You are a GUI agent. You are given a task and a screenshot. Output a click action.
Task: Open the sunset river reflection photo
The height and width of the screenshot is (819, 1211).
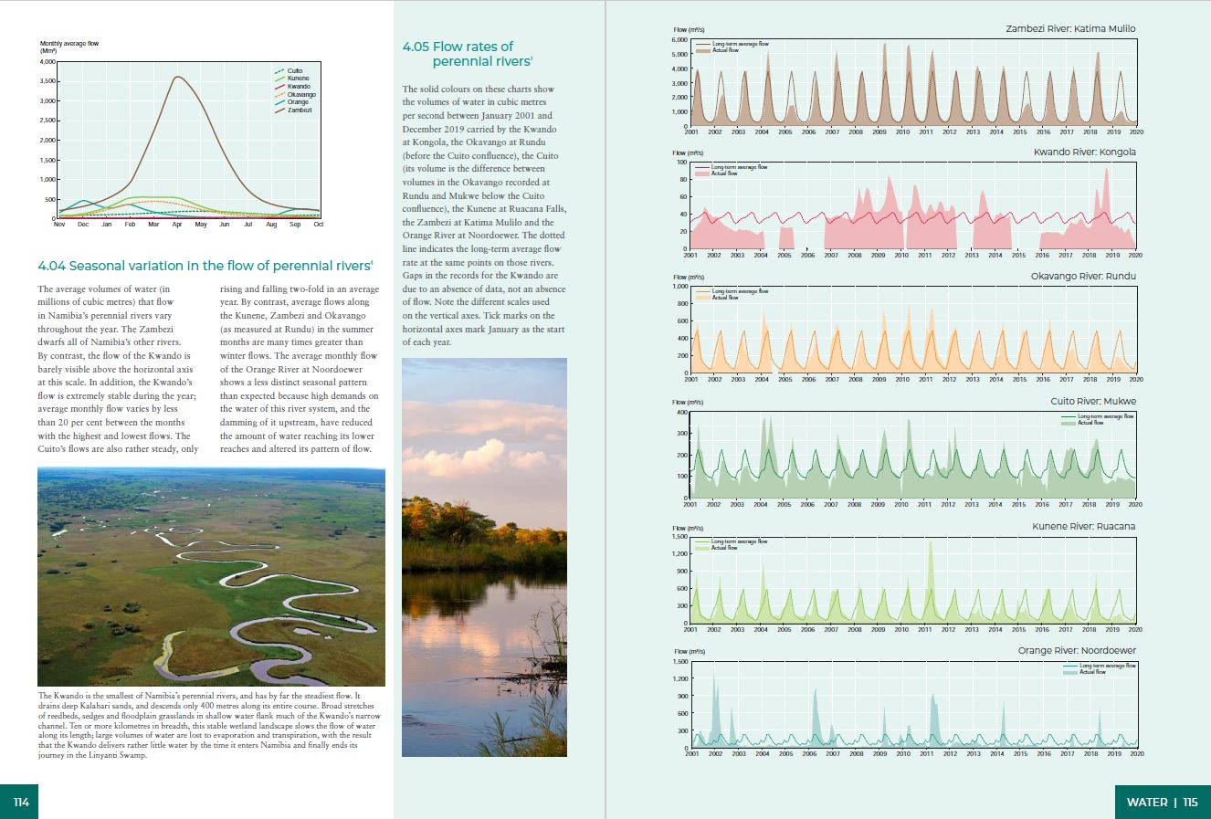[x=484, y=557]
